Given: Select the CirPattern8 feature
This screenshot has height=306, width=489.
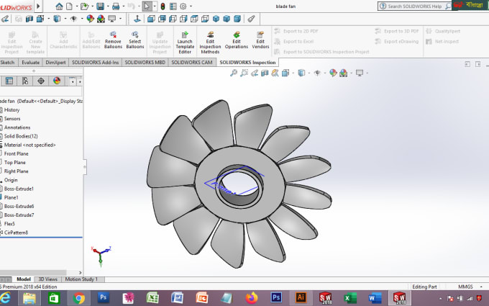Looking at the screenshot, I should [x=16, y=233].
